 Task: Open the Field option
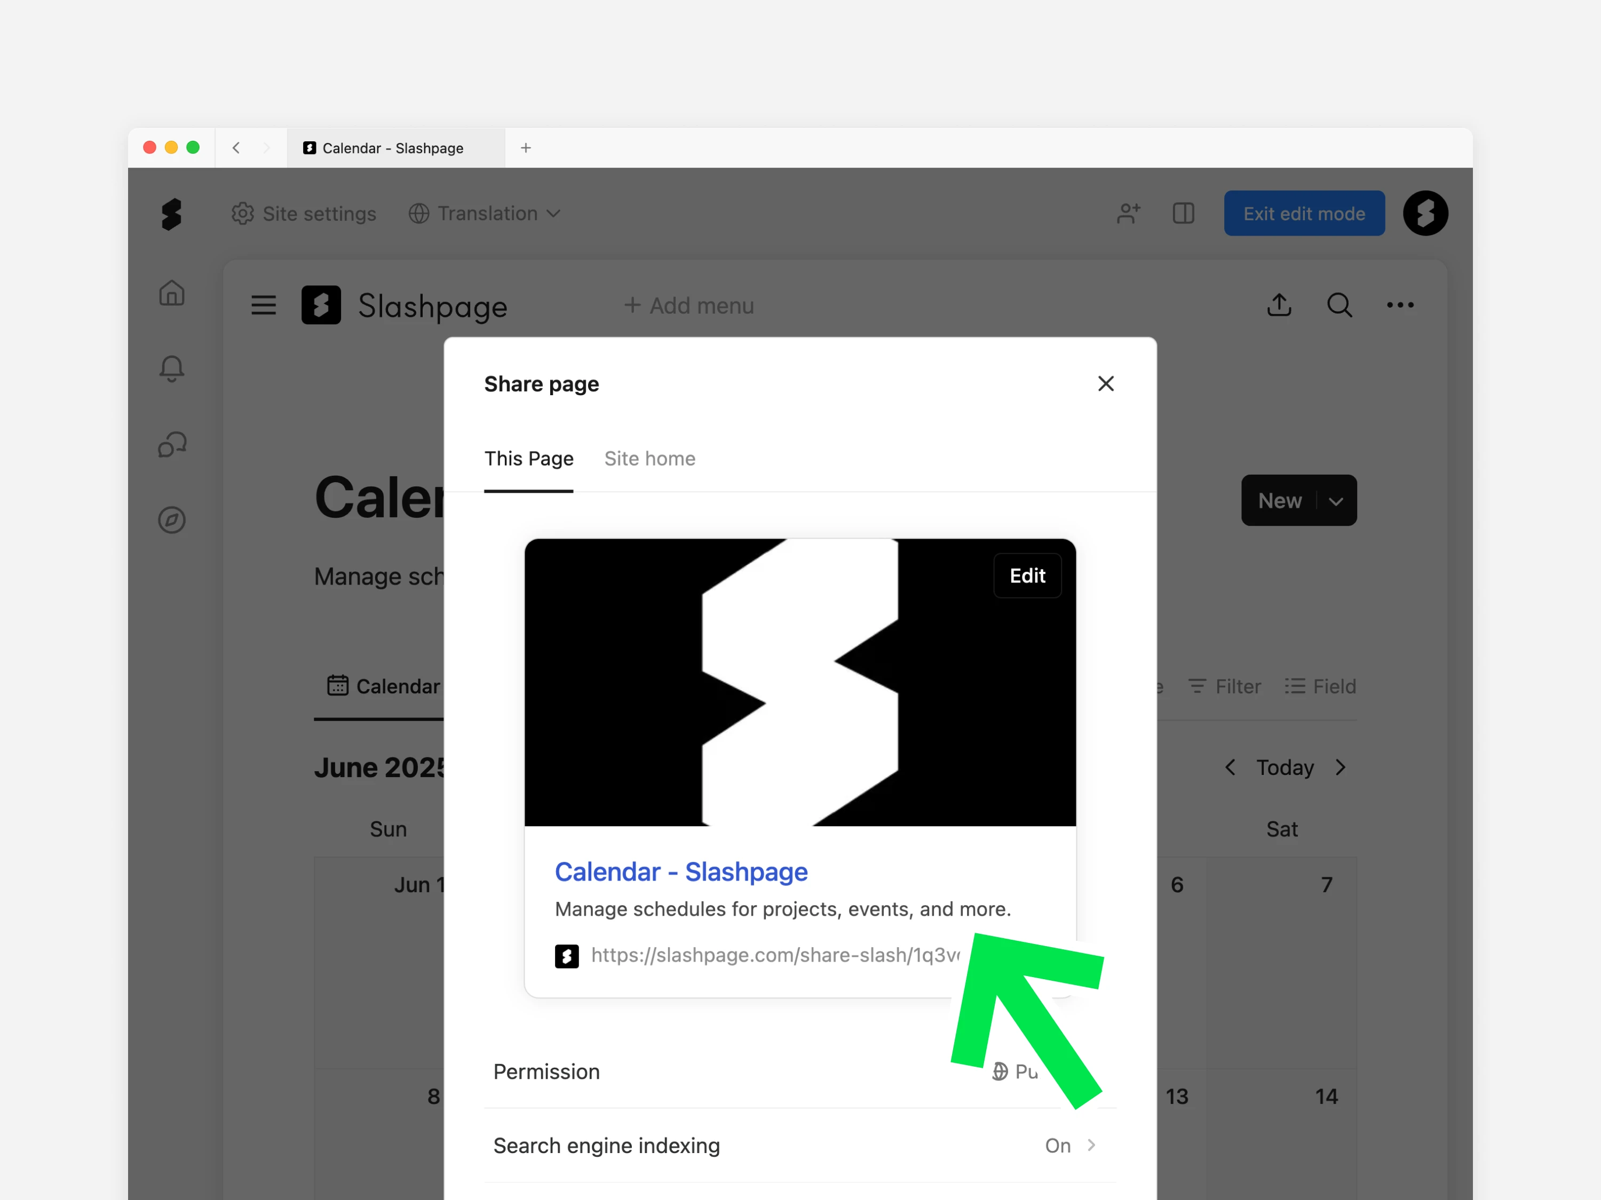click(1320, 686)
